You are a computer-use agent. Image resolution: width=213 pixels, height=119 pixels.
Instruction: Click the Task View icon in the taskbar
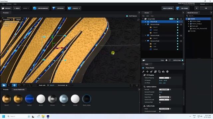(x=33, y=116)
